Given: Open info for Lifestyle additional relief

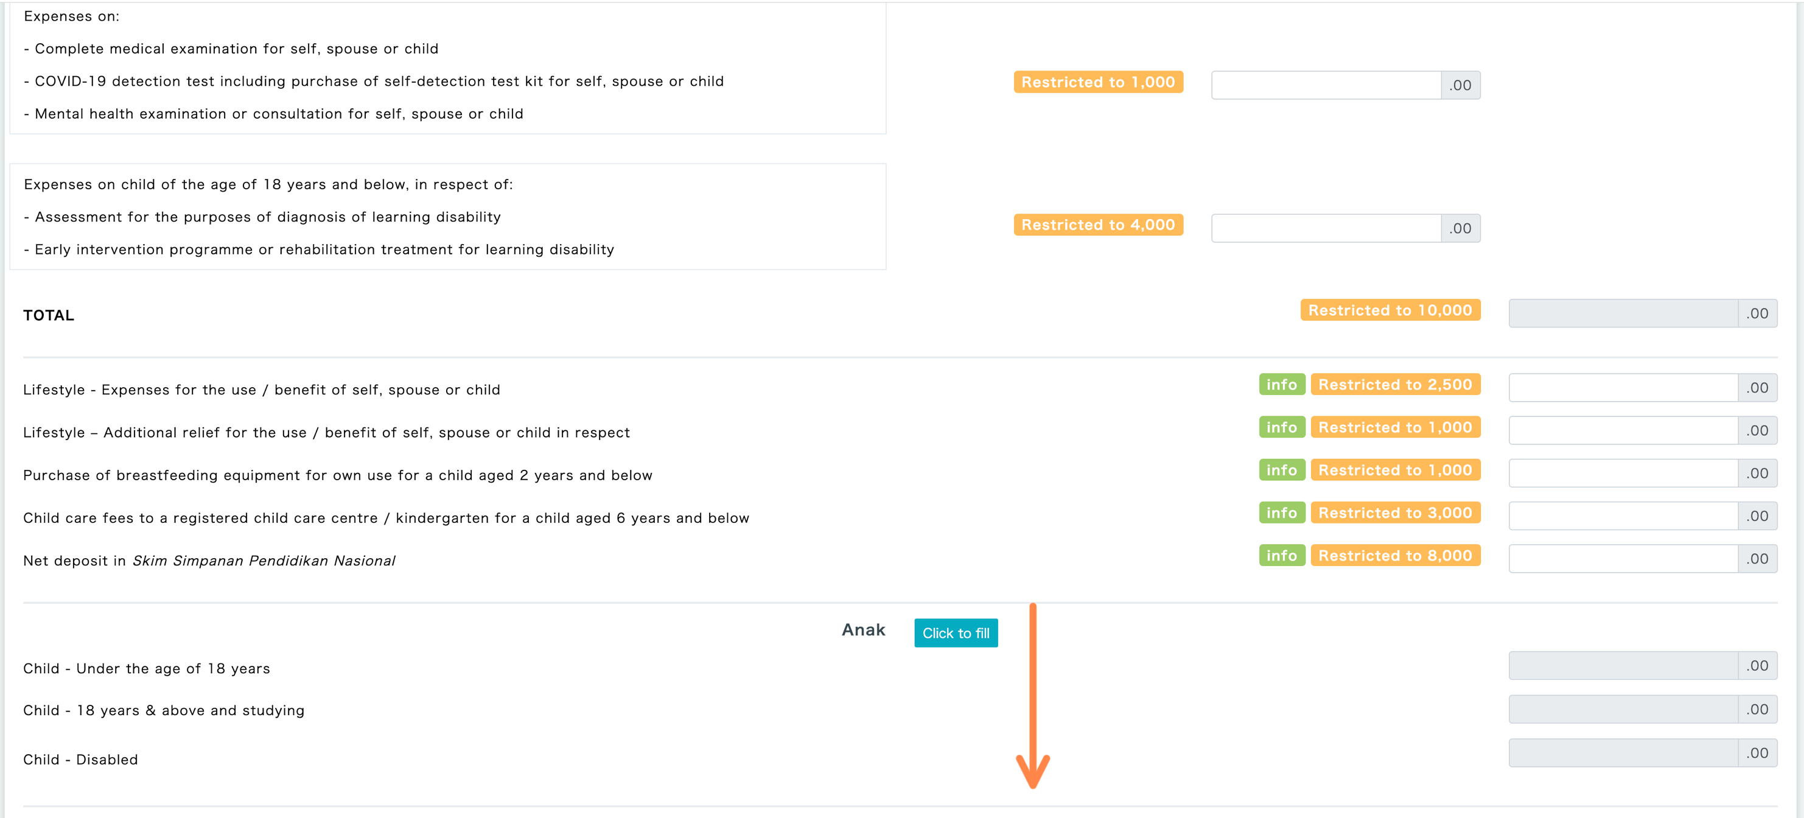Looking at the screenshot, I should (x=1281, y=427).
